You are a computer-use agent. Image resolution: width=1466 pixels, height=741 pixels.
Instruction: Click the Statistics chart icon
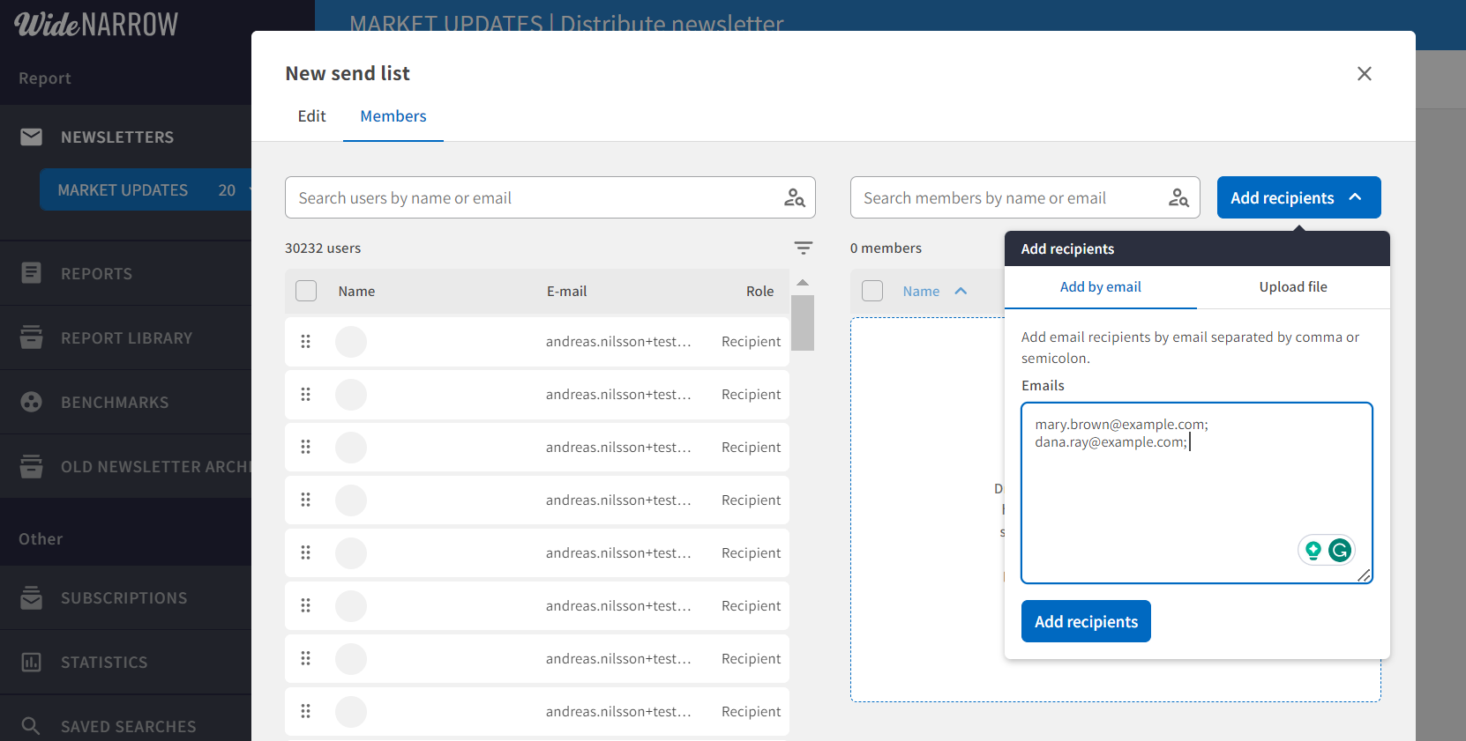31,662
